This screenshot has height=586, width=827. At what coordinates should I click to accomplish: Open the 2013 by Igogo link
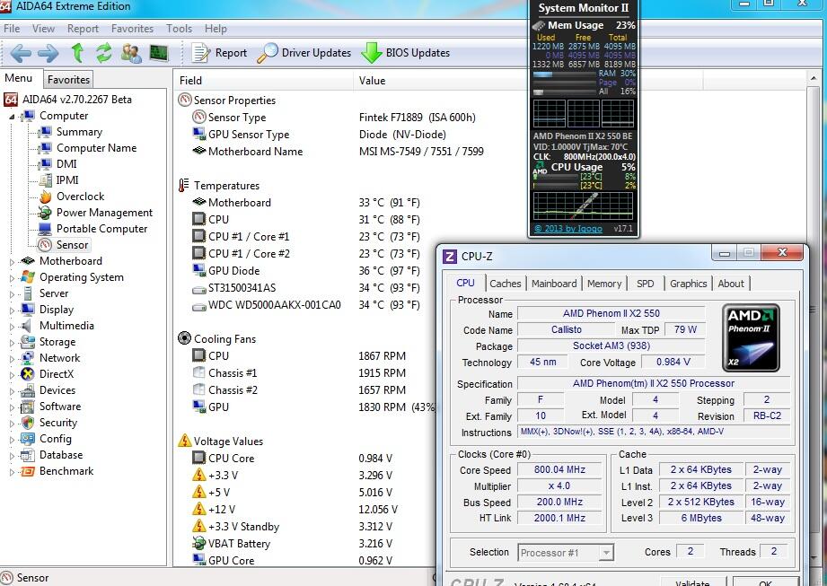coord(568,229)
